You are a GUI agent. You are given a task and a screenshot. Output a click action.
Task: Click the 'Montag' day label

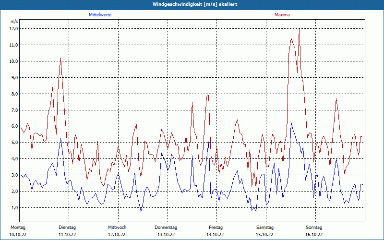tap(18, 228)
